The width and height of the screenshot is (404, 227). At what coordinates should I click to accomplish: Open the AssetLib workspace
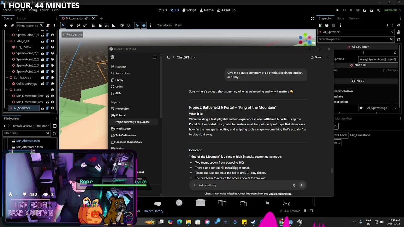point(226,10)
